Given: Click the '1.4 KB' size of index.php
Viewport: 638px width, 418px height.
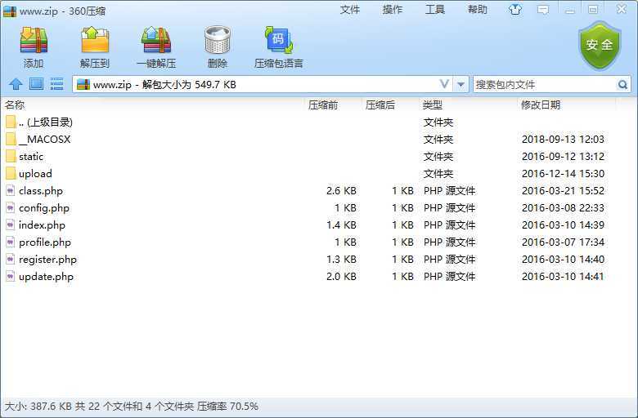Looking at the screenshot, I should pyautogui.click(x=341, y=225).
